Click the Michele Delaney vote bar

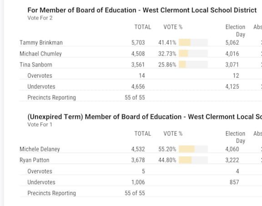click(193, 149)
